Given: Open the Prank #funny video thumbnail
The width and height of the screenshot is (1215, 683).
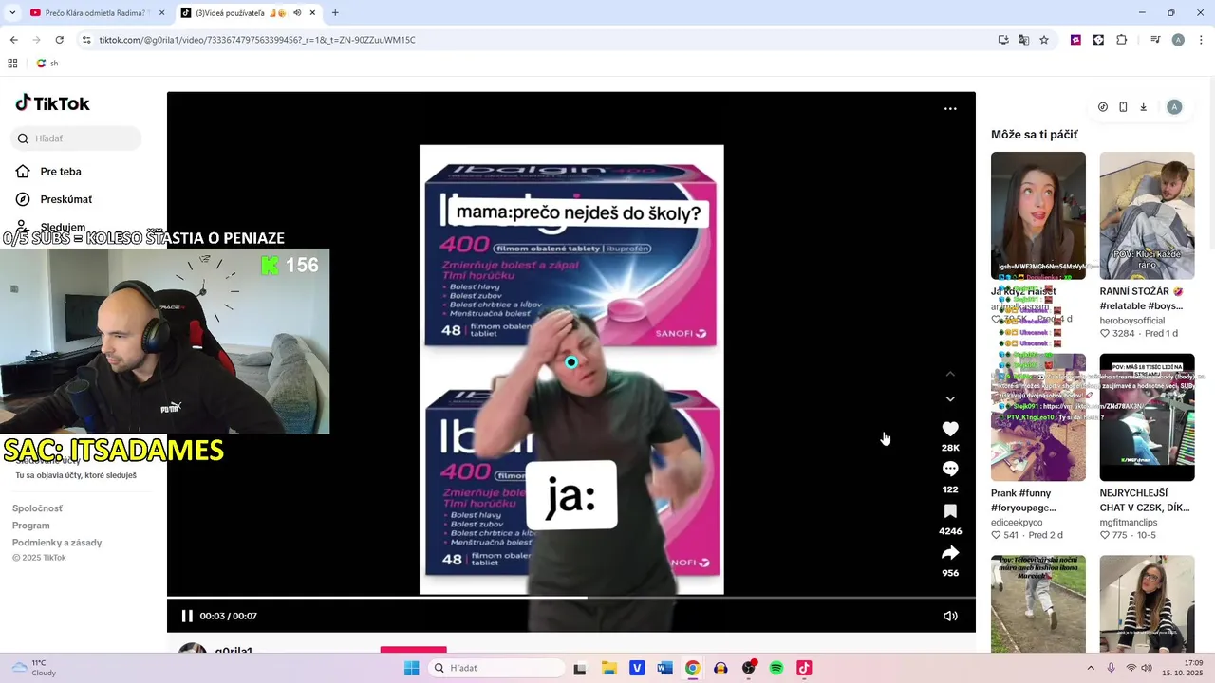Looking at the screenshot, I should tap(1038, 417).
